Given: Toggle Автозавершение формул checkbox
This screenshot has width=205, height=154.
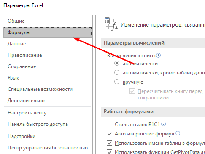Looking at the screenshot, I should coord(109,134).
